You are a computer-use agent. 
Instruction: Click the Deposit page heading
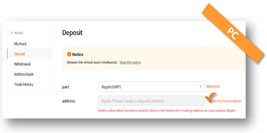pos(72,33)
